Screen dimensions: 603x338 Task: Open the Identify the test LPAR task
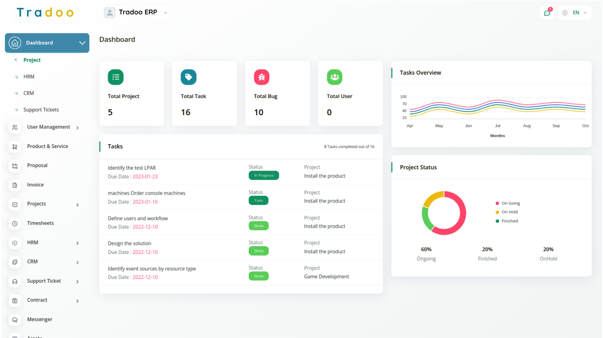(132, 168)
